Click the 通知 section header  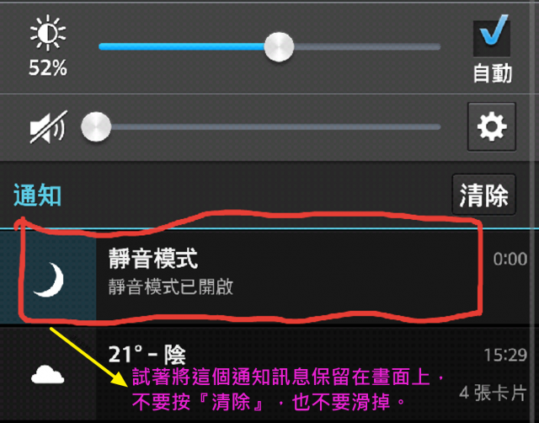click(x=37, y=195)
